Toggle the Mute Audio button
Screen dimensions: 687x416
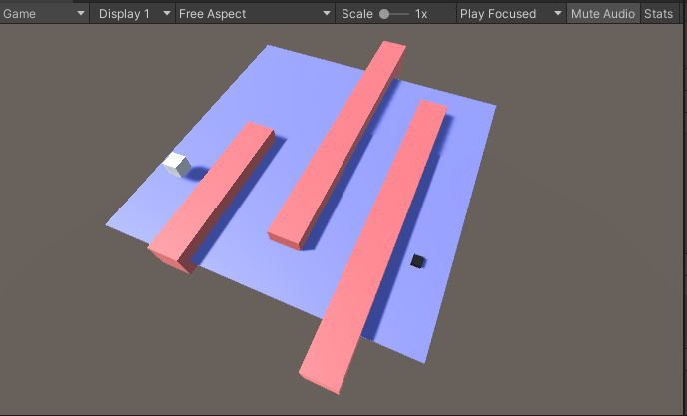603,14
